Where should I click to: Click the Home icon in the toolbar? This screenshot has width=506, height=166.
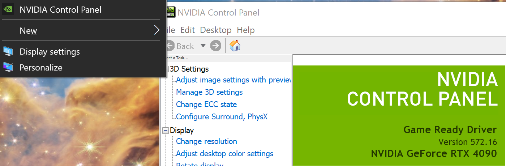[235, 46]
